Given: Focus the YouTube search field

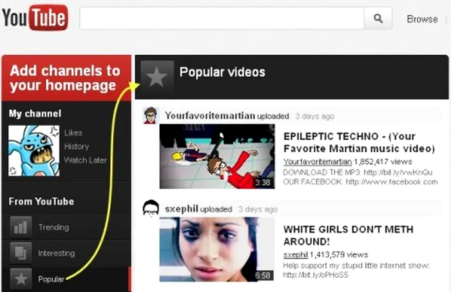Looking at the screenshot, I should [222, 19].
